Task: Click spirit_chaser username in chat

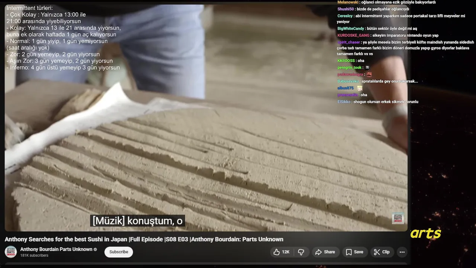Action: (348, 42)
